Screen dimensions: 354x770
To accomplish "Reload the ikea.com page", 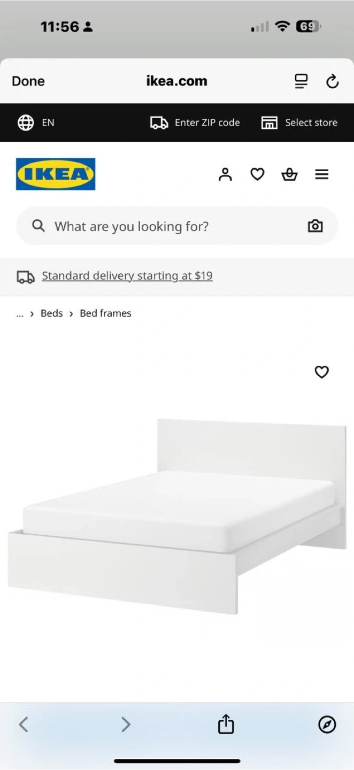I will [332, 81].
